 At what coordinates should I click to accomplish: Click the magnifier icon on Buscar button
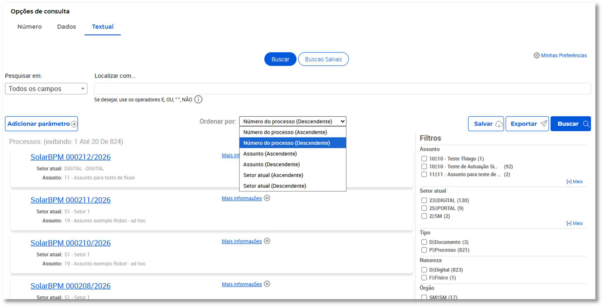click(586, 124)
